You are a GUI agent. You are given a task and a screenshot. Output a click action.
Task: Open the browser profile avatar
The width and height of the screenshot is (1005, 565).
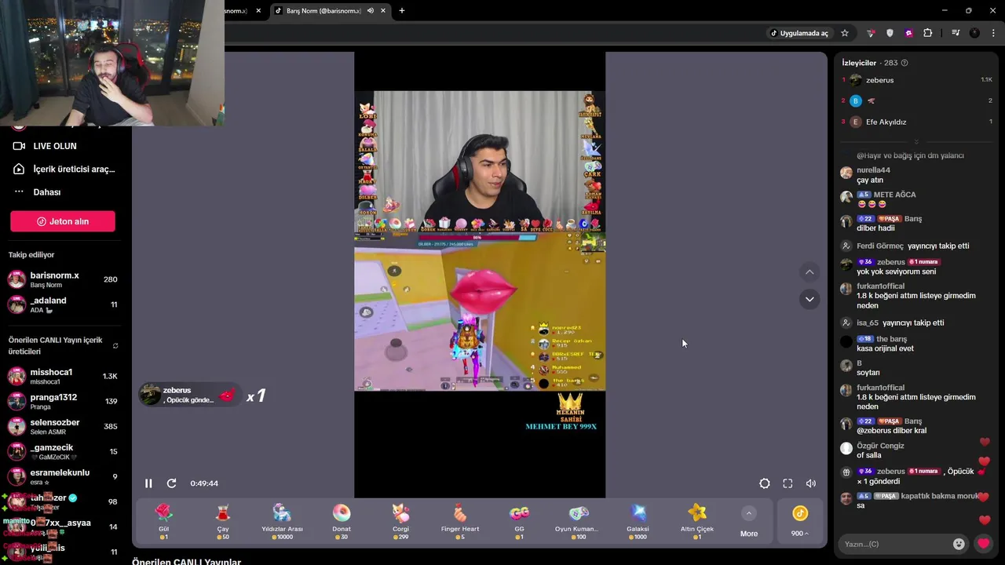click(974, 33)
